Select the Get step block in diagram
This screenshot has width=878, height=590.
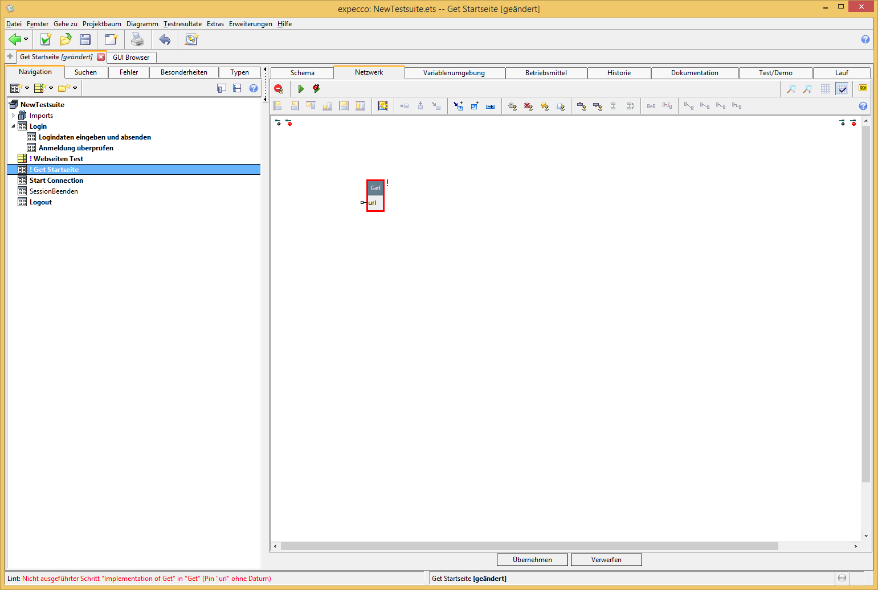point(375,188)
